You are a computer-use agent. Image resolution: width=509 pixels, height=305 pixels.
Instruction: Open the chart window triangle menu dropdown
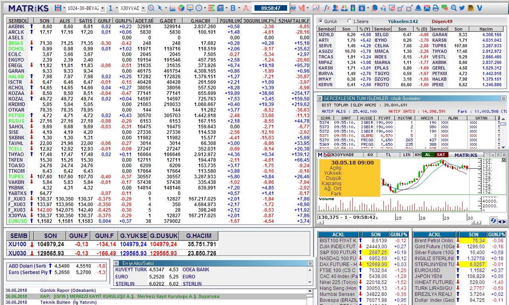(487, 154)
